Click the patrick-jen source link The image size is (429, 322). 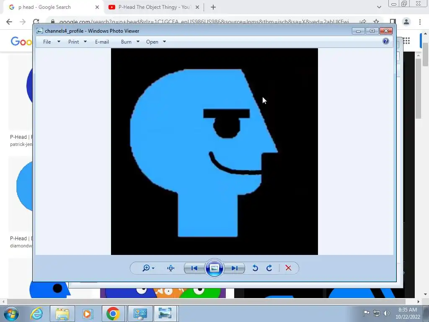pyautogui.click(x=21, y=144)
